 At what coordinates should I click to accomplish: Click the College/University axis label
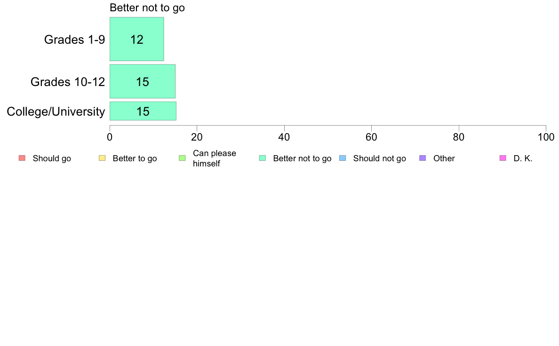point(56,111)
